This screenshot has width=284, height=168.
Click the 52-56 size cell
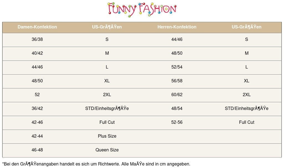[177, 122]
